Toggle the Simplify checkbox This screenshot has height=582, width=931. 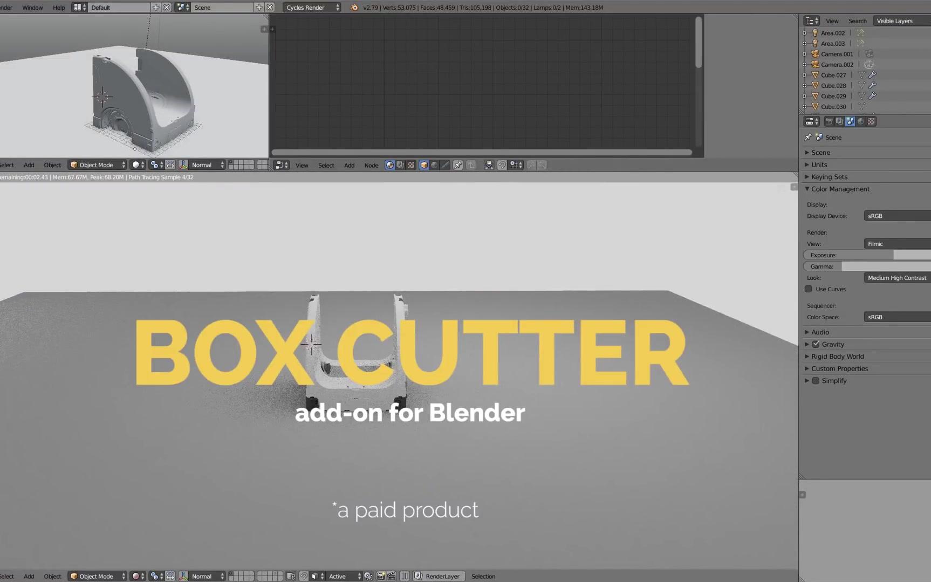(816, 380)
